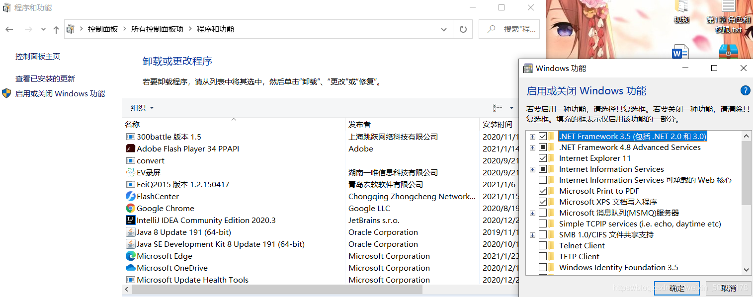Click 取消 button in Windows 功能
Screen dimensions: 753x297
point(728,288)
